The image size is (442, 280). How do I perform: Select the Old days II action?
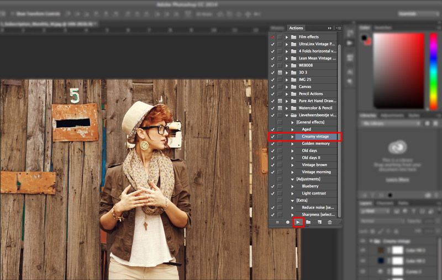pos(311,158)
